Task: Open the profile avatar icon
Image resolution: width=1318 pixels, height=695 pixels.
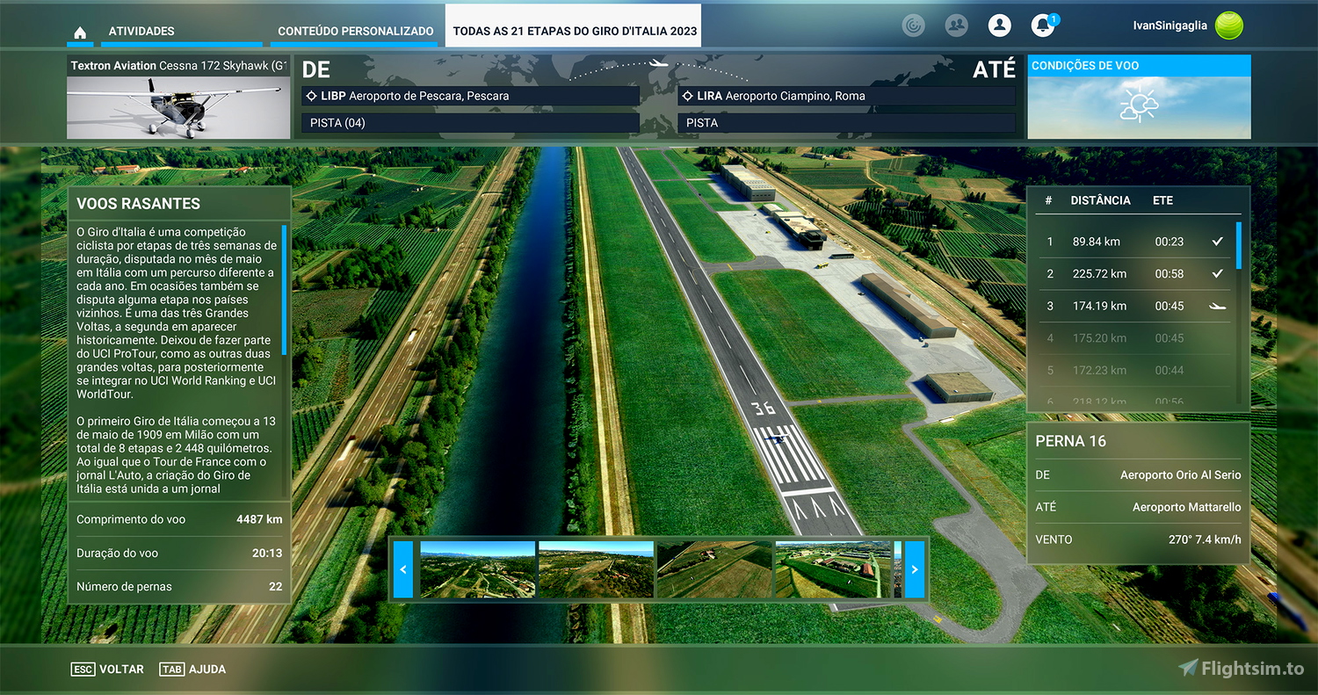Action: click(x=999, y=25)
